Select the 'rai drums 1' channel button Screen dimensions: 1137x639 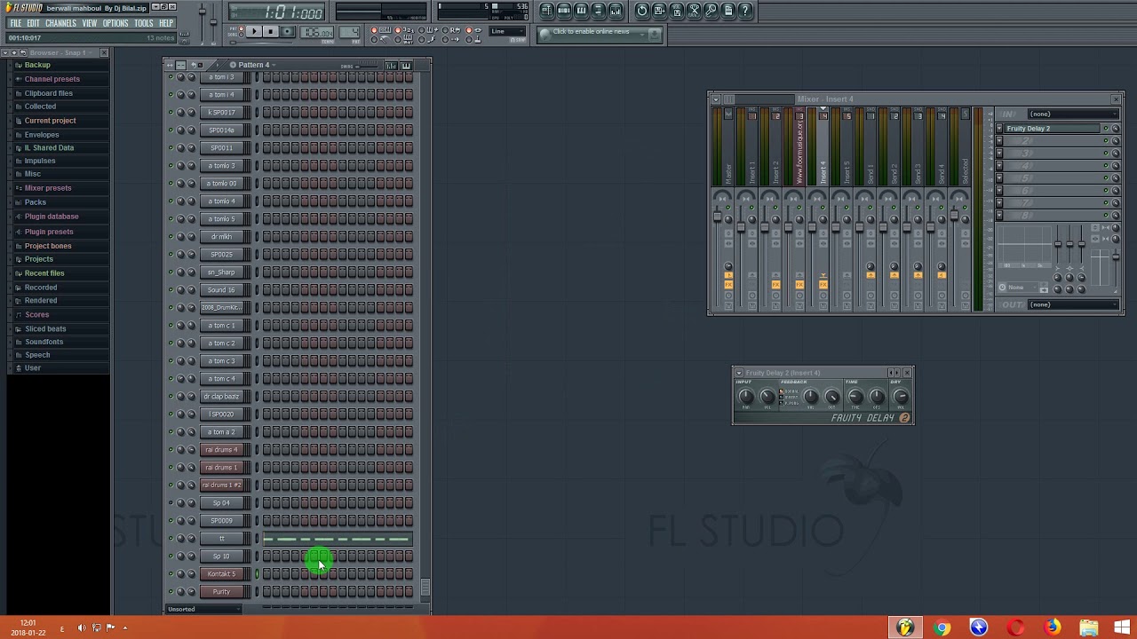221,467
